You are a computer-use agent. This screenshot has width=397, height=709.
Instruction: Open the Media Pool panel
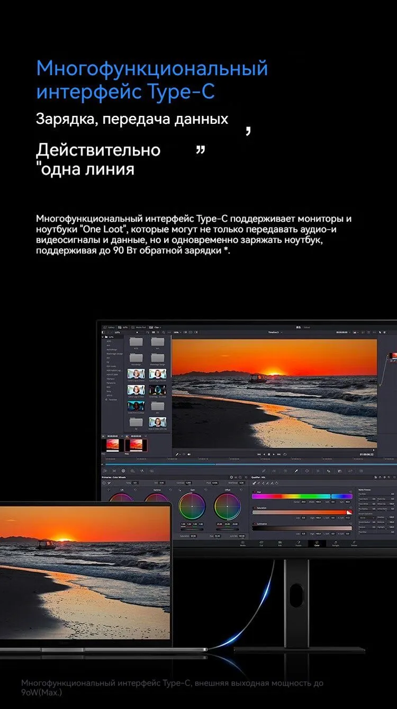pos(139,328)
